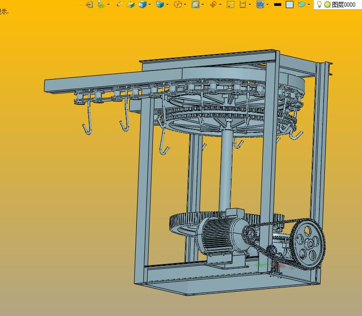
Task: Click the light blue face color swatch
Action: click(x=290, y=4)
